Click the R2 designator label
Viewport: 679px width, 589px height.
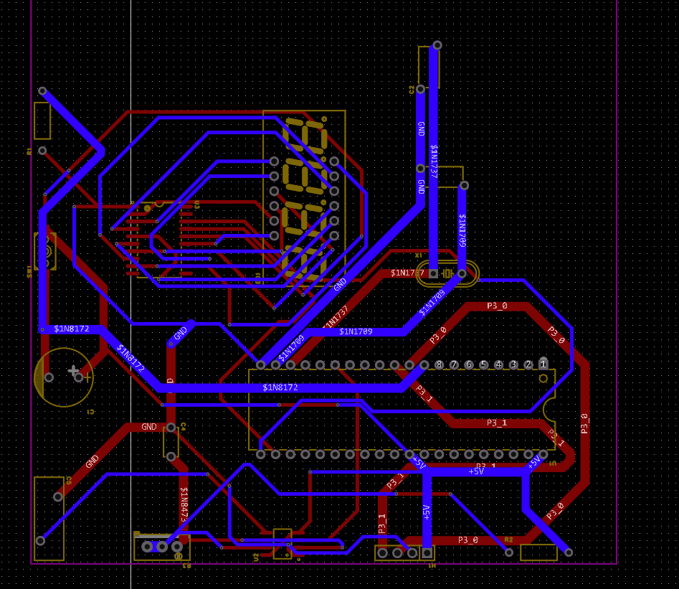coord(508,539)
